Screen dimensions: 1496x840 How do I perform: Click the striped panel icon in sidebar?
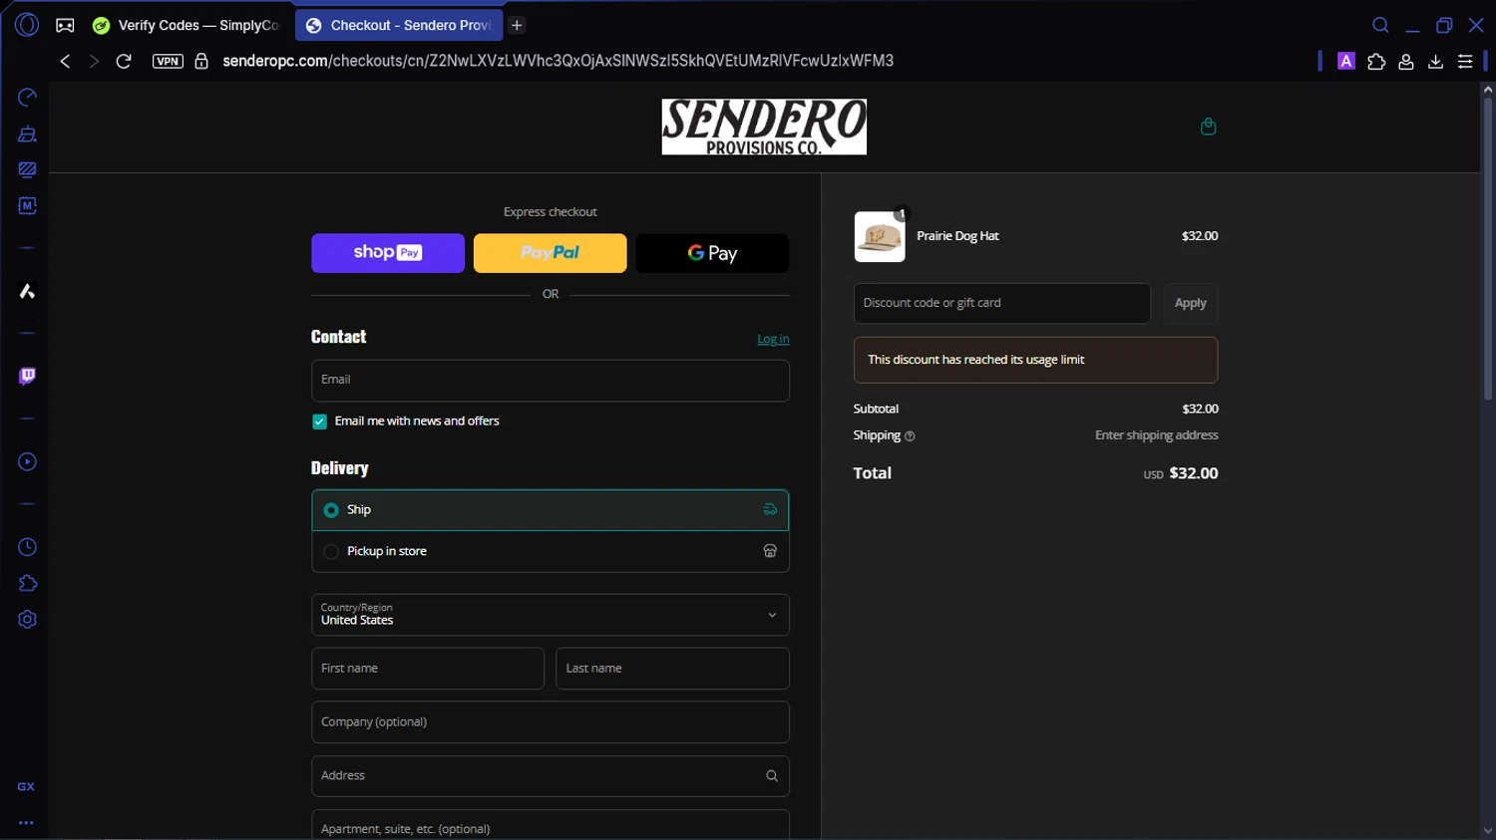[x=27, y=169]
